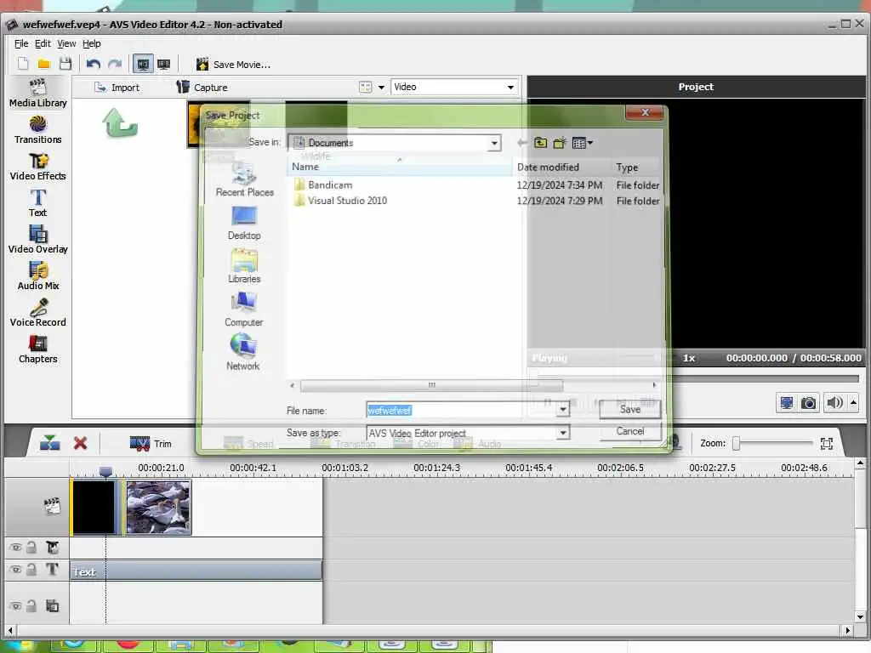The height and width of the screenshot is (653, 871).
Task: Open the File menu
Action: click(21, 43)
